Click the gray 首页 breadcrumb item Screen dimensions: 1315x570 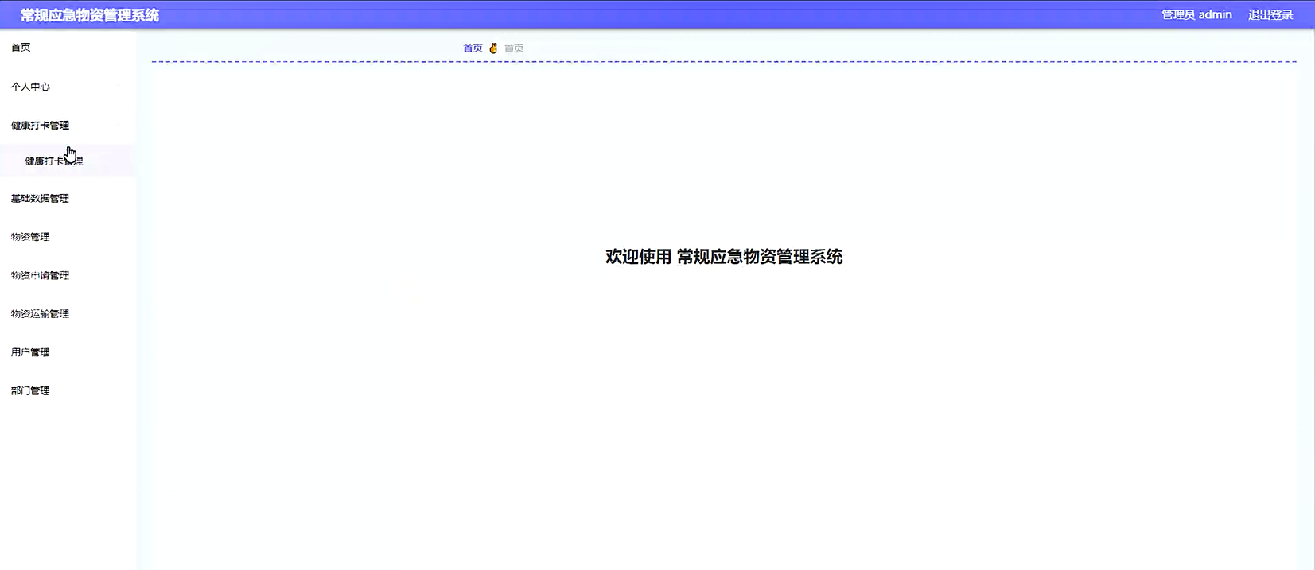pos(514,48)
